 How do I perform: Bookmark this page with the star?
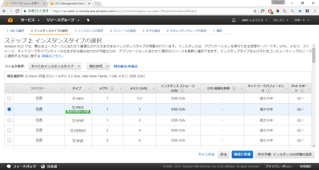click(x=255, y=11)
